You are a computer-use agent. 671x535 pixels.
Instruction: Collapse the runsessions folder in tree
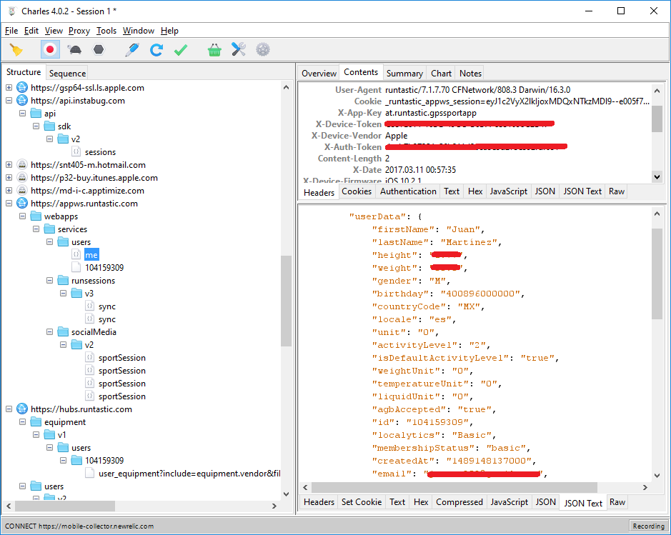[49, 281]
